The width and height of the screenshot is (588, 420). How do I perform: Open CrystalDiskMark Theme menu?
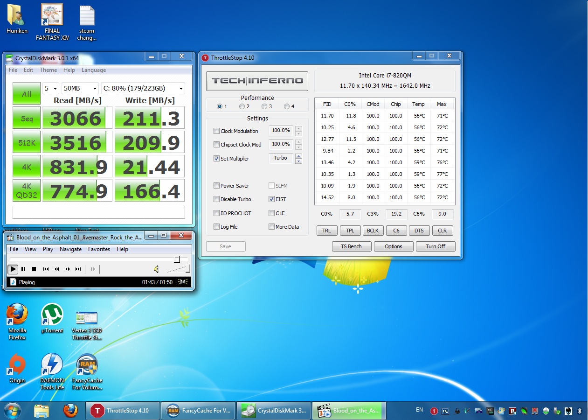point(48,70)
